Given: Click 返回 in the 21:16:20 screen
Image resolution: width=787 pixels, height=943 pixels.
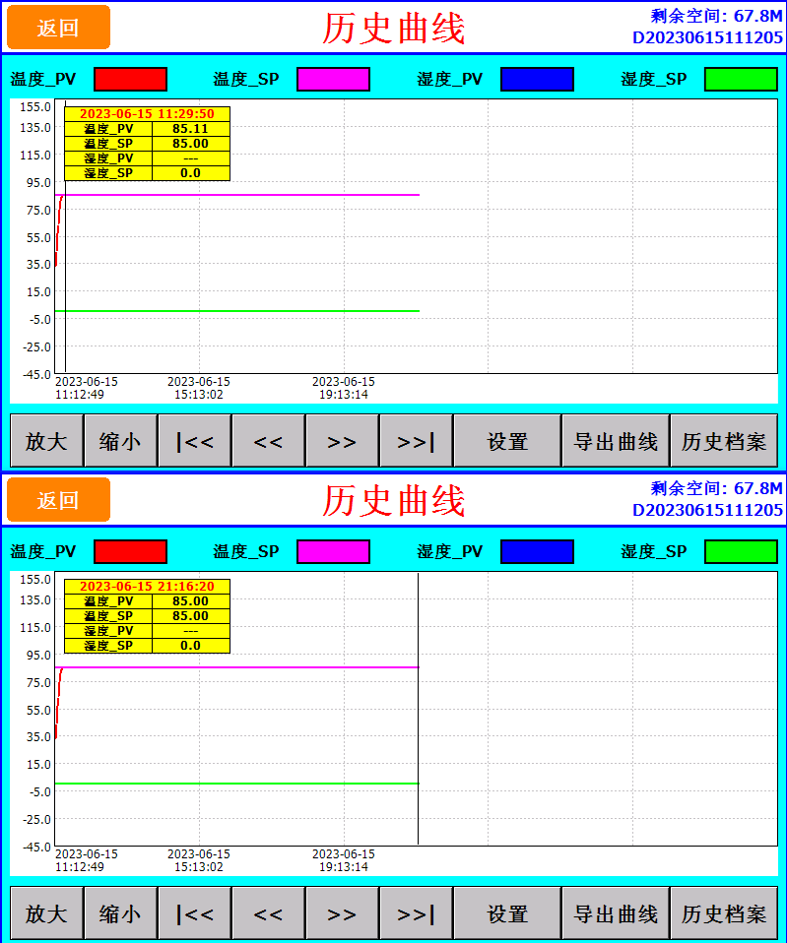Looking at the screenshot, I should pos(58,500).
